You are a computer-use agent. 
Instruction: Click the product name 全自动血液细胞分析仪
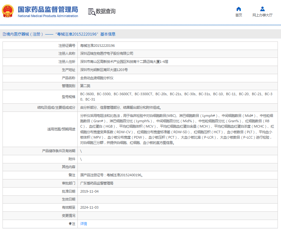point(97,78)
